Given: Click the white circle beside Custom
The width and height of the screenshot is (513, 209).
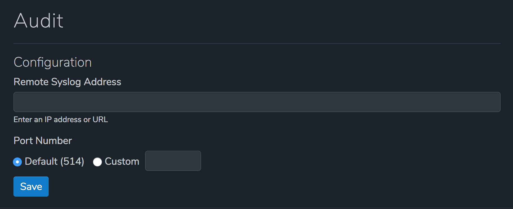Looking at the screenshot, I should (97, 162).
